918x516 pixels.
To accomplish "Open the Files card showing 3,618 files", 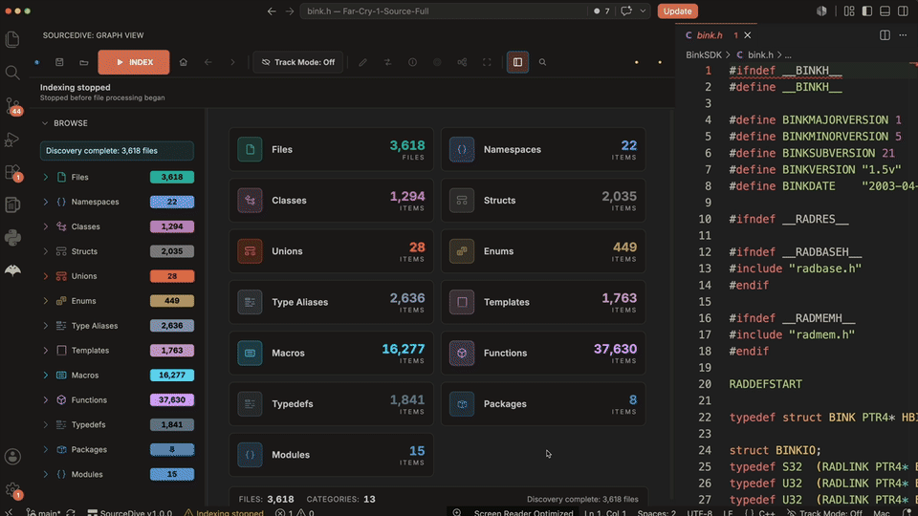I will click(331, 149).
